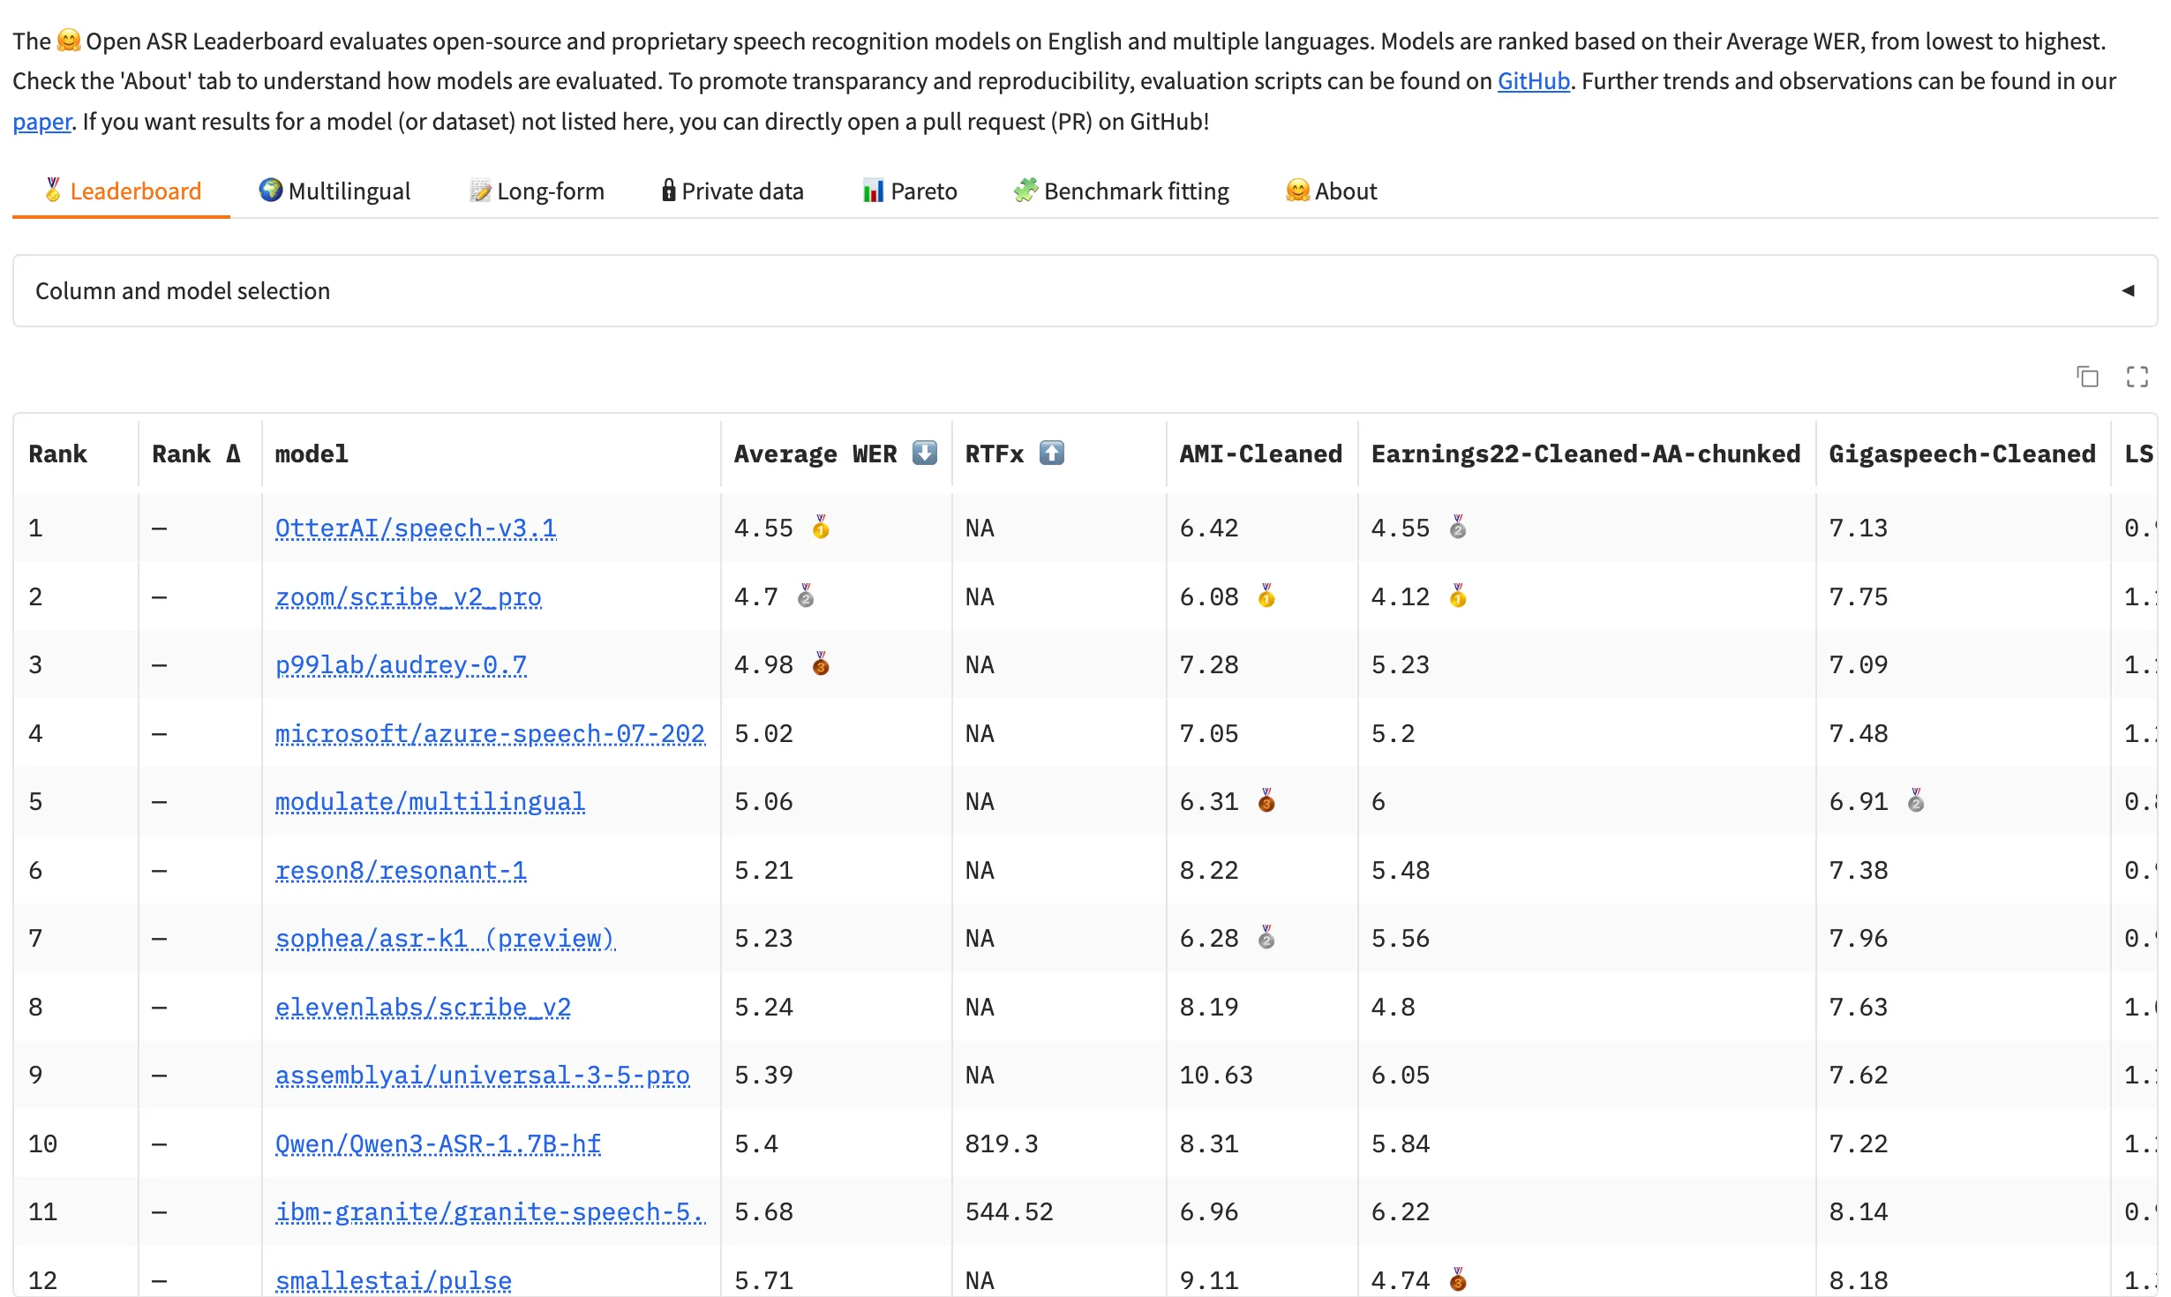Screen dimensions: 2171x1297
Task: Open the GitHub link in description
Action: pyautogui.click(x=1534, y=81)
